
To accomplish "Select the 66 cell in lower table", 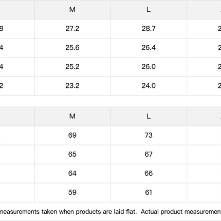I will tap(149, 173).
